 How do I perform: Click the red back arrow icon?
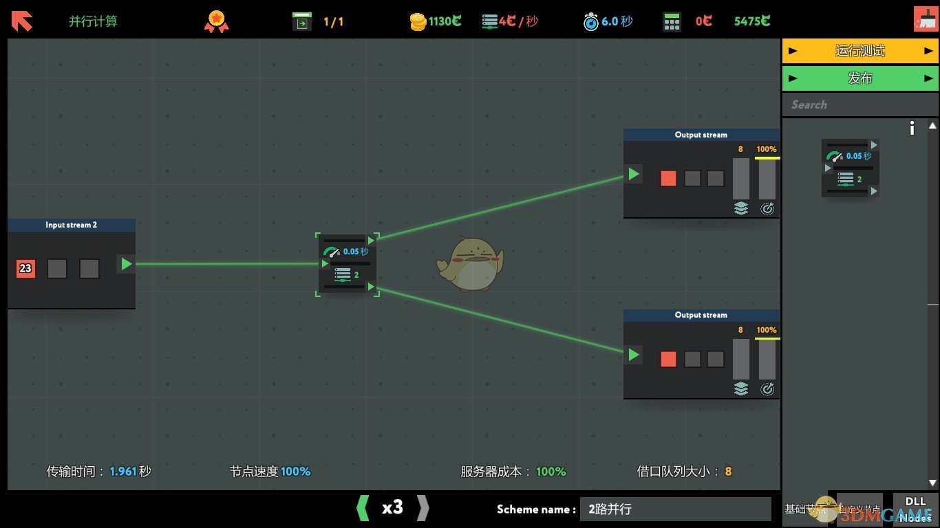(21, 21)
